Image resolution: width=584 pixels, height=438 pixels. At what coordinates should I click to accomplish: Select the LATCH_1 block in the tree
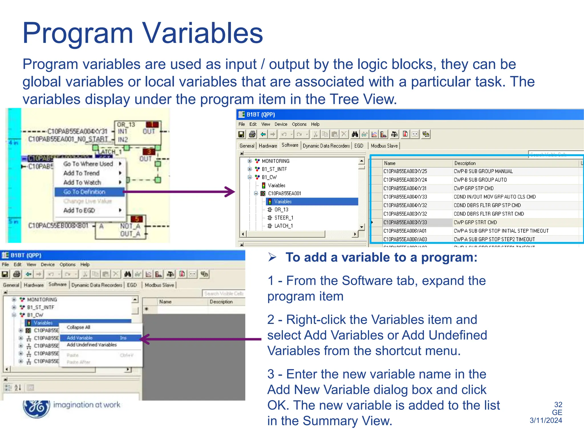(283, 226)
